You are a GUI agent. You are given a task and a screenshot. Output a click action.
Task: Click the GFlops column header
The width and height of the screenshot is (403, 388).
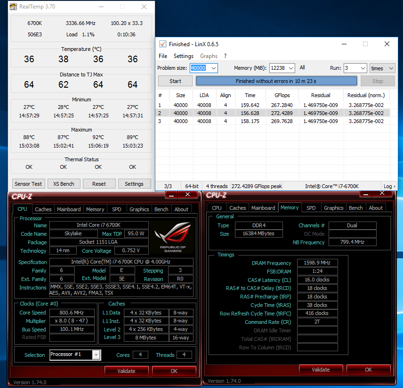tap(282, 95)
